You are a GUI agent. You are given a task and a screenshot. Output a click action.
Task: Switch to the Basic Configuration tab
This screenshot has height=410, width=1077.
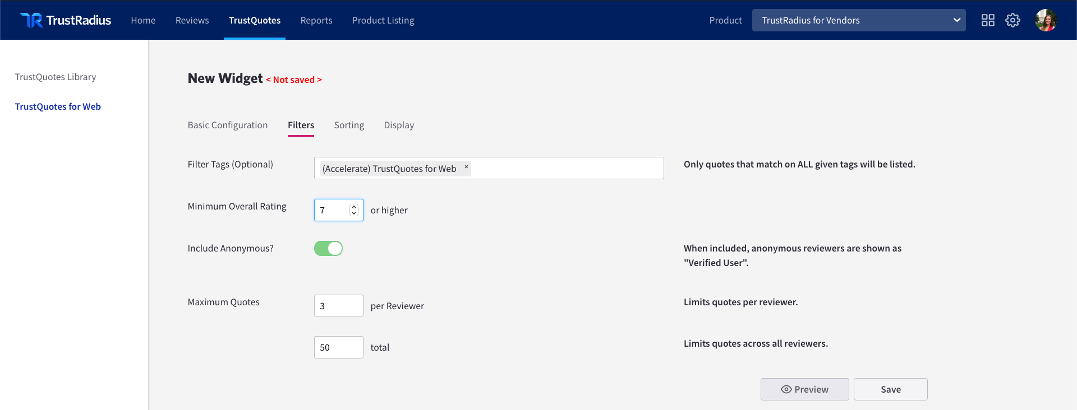[228, 125]
